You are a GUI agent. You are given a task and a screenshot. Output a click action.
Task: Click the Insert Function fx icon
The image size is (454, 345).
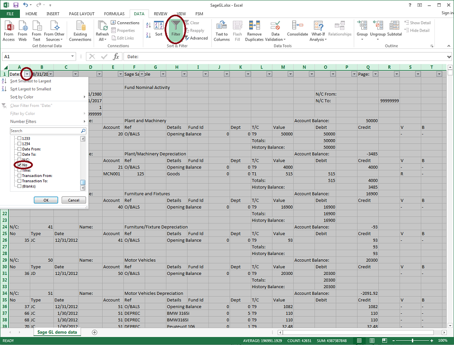(x=116, y=56)
